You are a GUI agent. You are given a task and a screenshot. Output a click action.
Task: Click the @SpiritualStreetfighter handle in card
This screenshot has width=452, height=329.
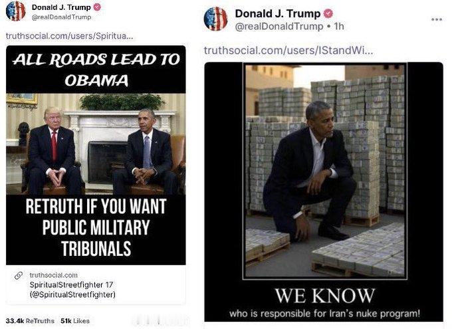[72, 294]
